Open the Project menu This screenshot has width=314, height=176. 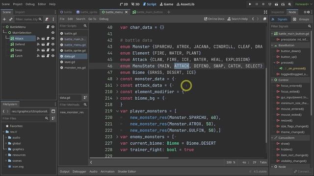(18, 4)
